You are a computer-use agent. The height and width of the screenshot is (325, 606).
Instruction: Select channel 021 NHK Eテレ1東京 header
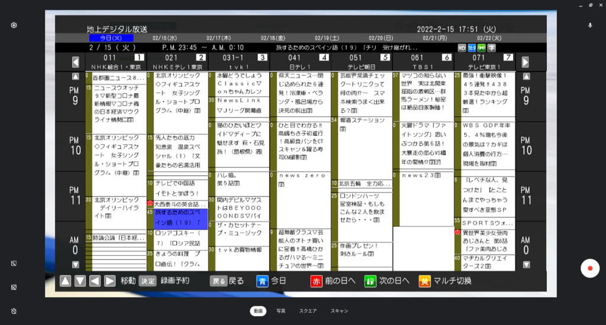pyautogui.click(x=178, y=62)
